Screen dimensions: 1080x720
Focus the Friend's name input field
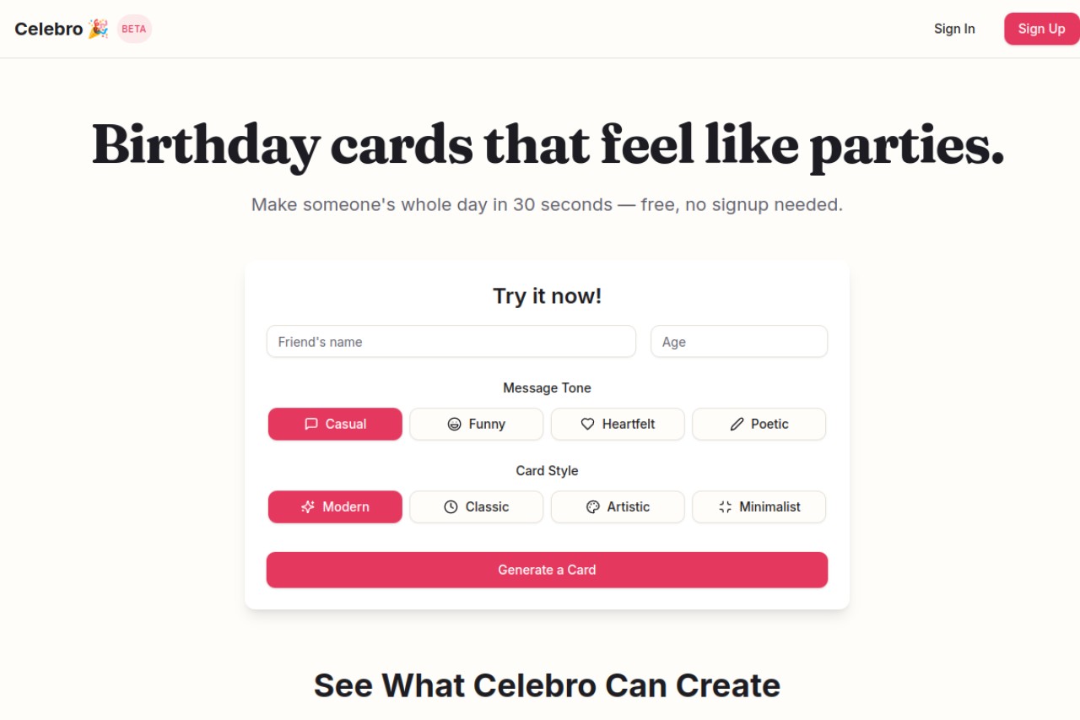click(451, 342)
